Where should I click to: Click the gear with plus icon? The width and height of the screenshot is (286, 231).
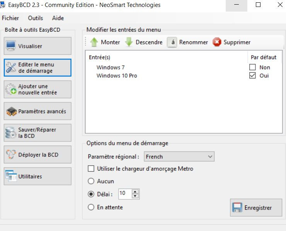click(11, 89)
